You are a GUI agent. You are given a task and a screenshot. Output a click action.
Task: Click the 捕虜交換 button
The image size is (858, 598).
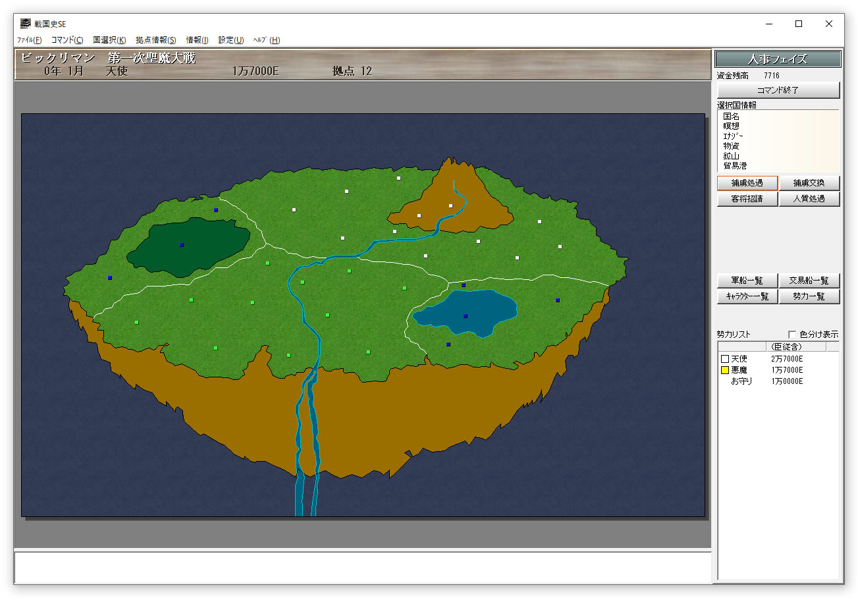point(809,183)
